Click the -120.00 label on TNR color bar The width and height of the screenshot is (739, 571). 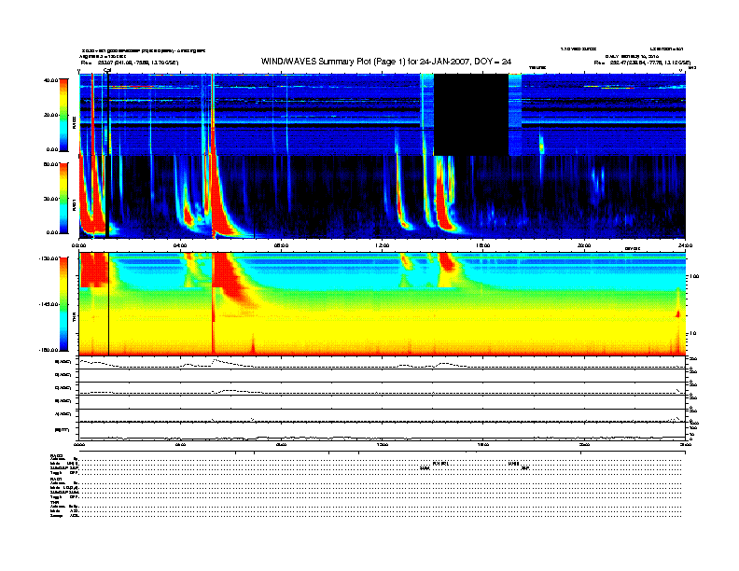click(49, 258)
